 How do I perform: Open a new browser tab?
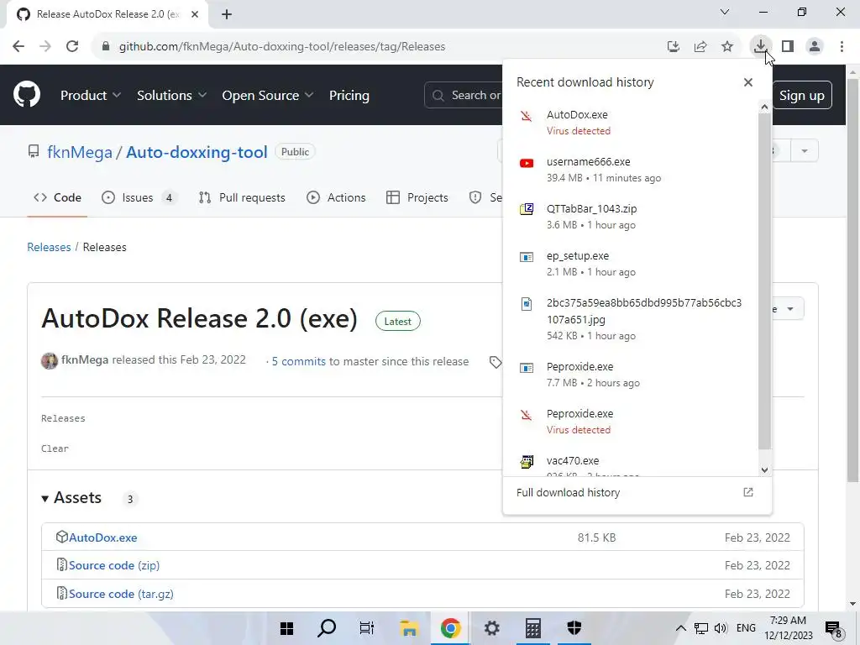tap(227, 14)
